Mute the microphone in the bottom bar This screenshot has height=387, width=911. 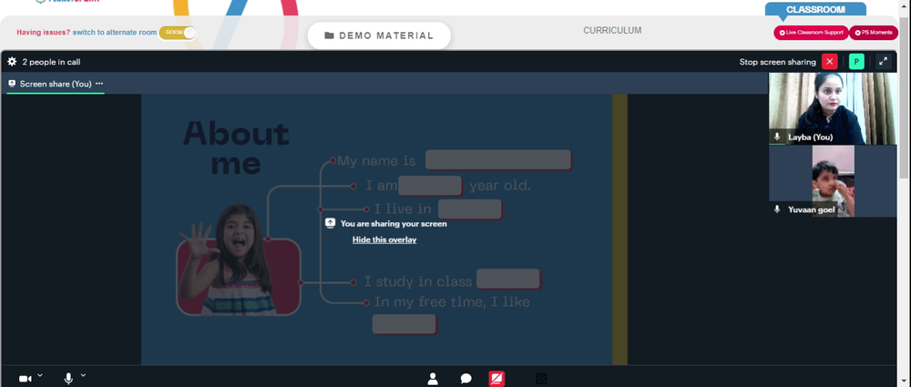68,379
